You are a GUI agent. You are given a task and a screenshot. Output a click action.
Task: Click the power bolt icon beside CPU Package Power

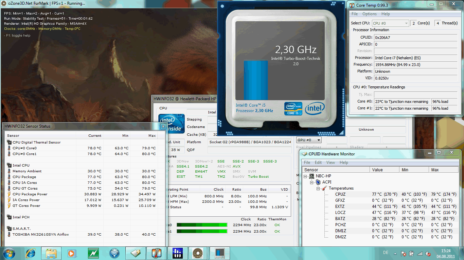coord(9,194)
